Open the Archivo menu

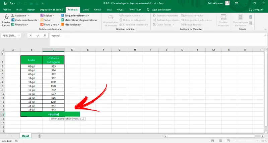coord(7,10)
